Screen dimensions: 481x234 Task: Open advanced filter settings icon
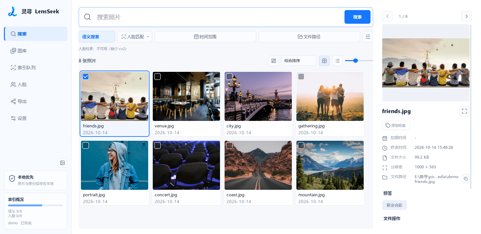[x=368, y=37]
